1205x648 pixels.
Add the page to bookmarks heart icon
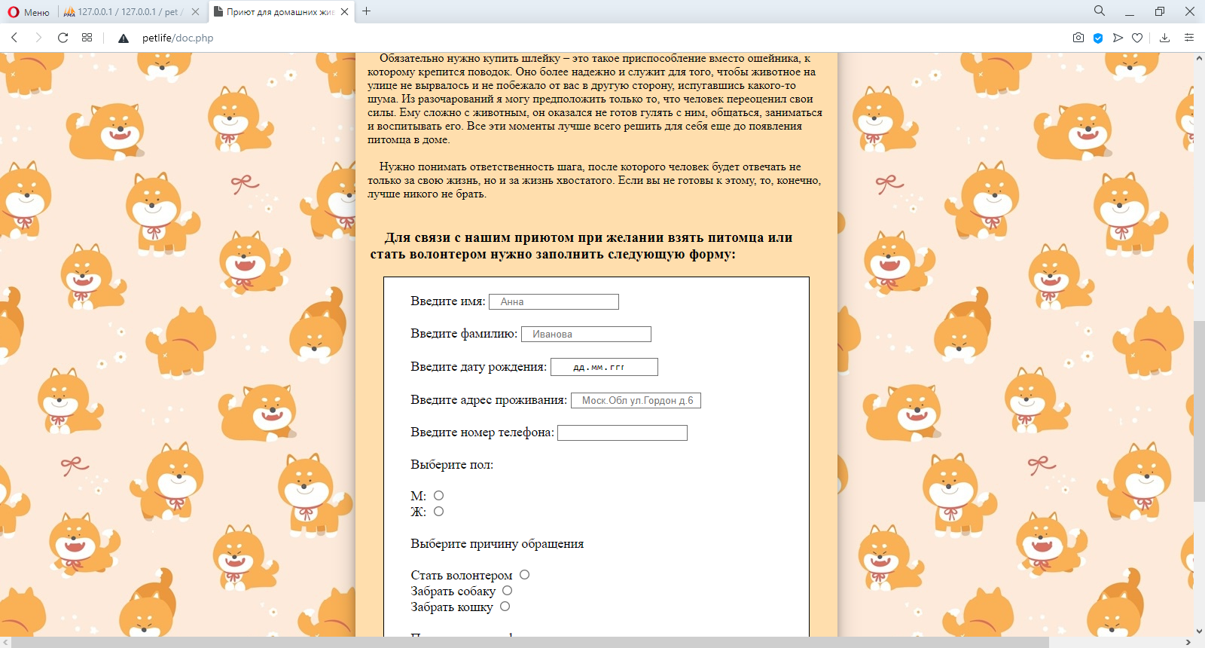1137,38
